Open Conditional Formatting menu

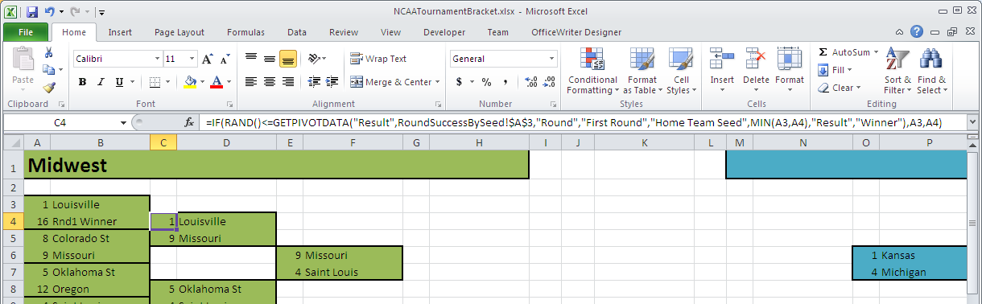(x=592, y=71)
